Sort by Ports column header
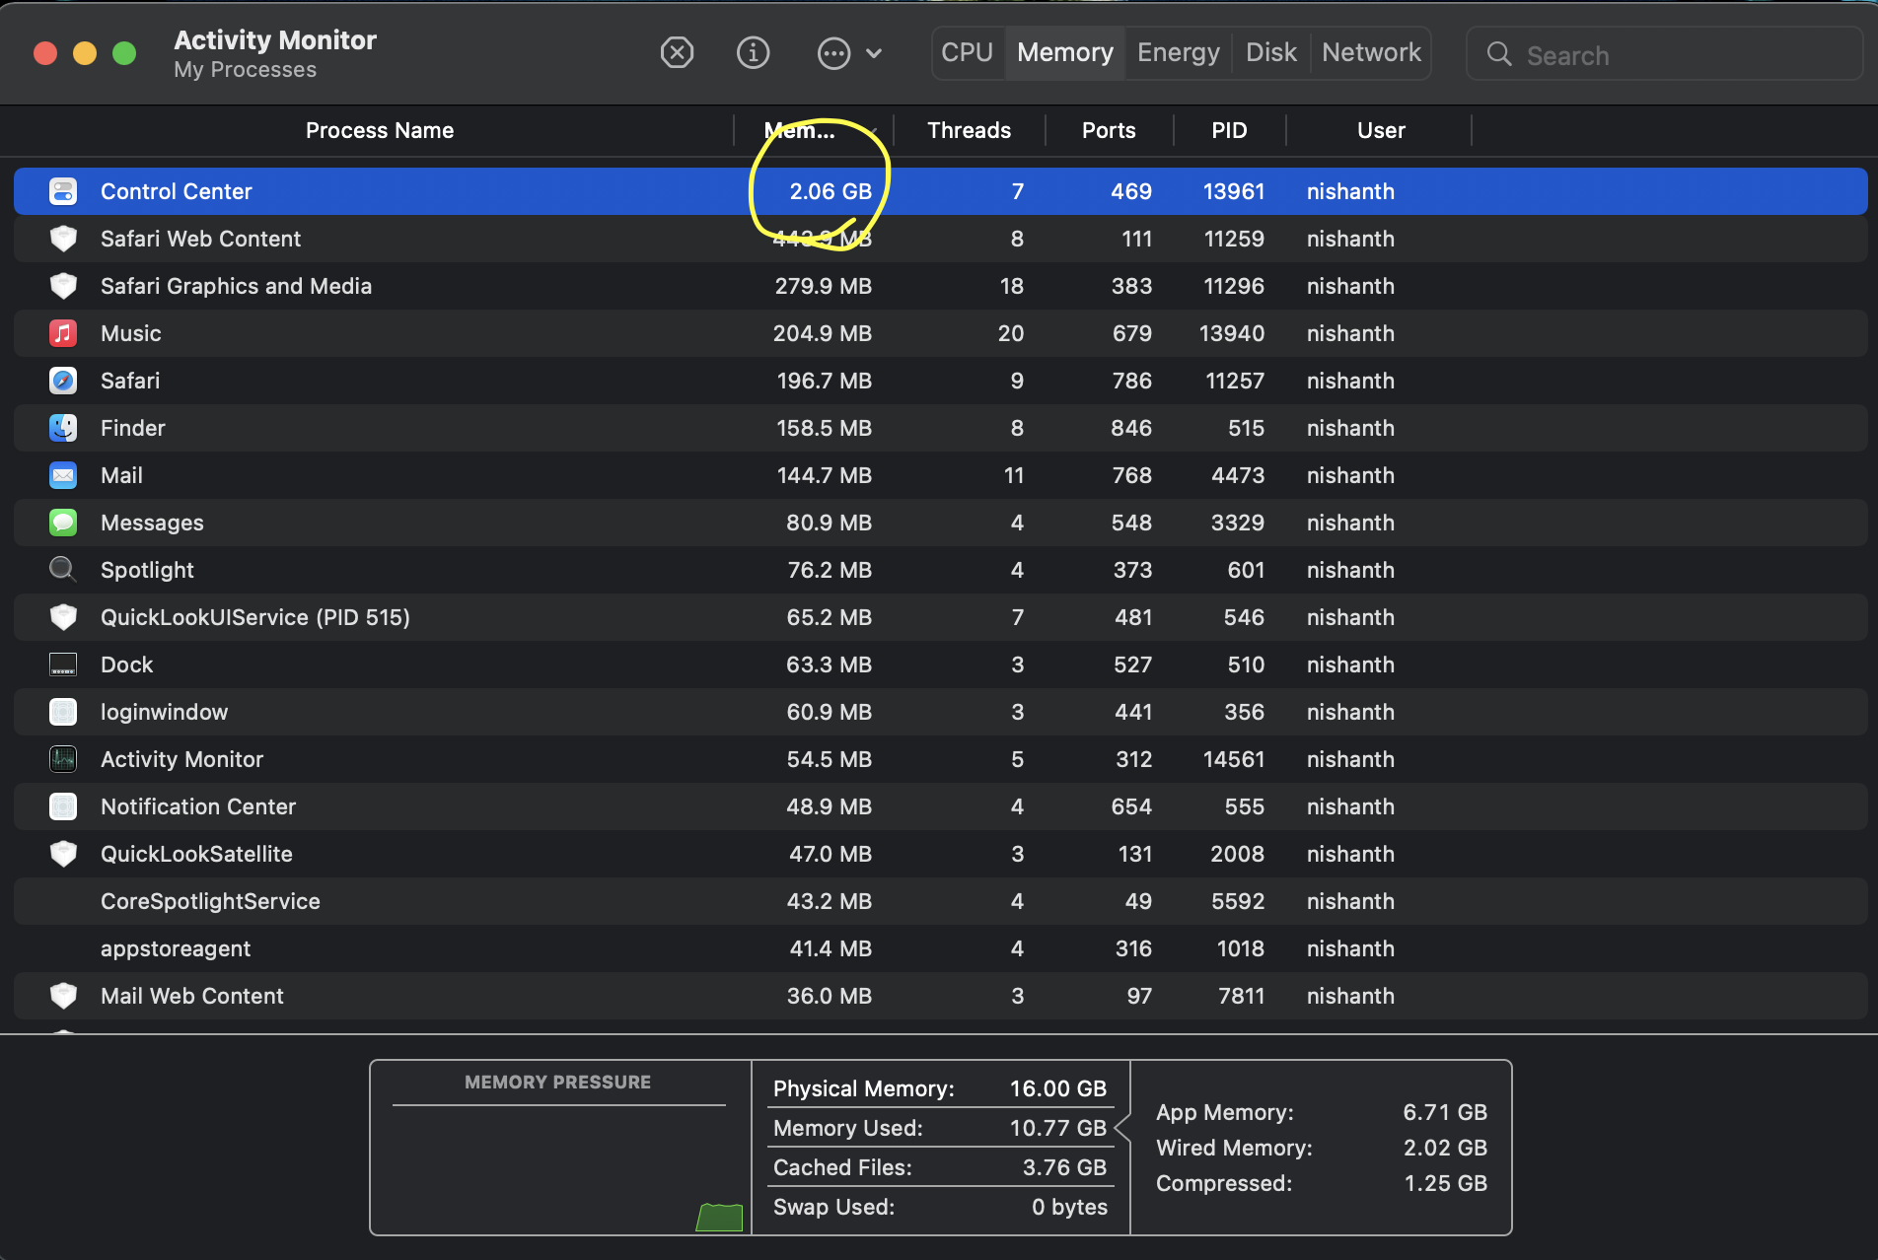 point(1109,130)
